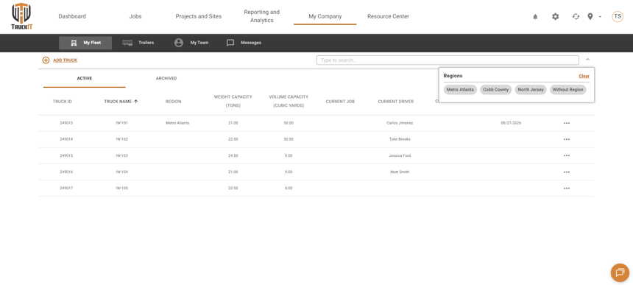Image resolution: width=633 pixels, height=285 pixels.
Task: Click driver Tyler Brooks
Action: click(400, 139)
